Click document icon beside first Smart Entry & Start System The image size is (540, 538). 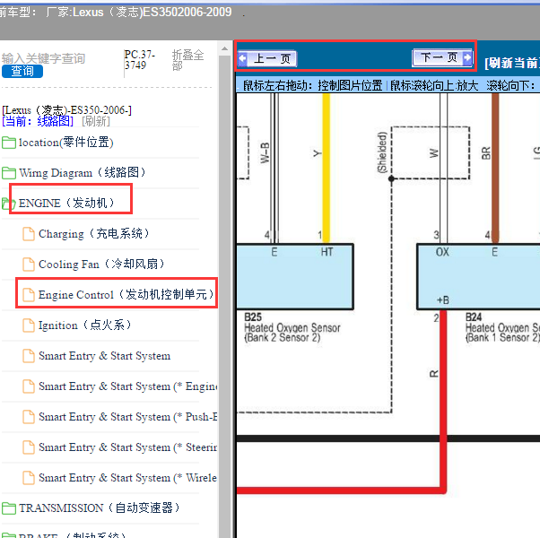click(29, 356)
